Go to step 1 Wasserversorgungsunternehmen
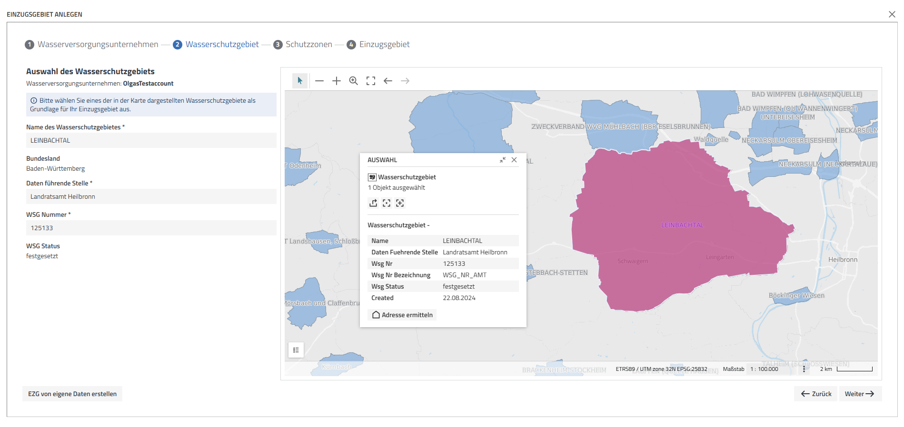Viewport: 904px width, 427px height. (x=92, y=45)
